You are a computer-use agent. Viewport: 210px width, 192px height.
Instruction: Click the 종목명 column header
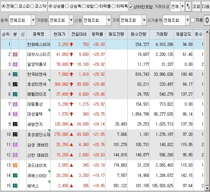click(x=39, y=34)
